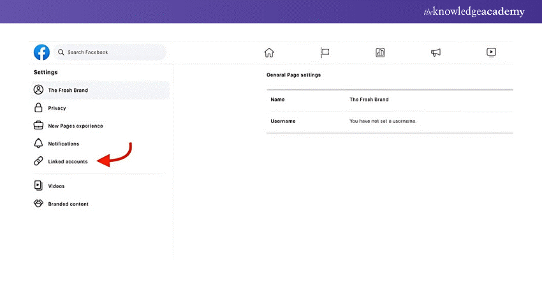Open the Ads megaphone icon
The width and height of the screenshot is (542, 287).
(x=436, y=52)
